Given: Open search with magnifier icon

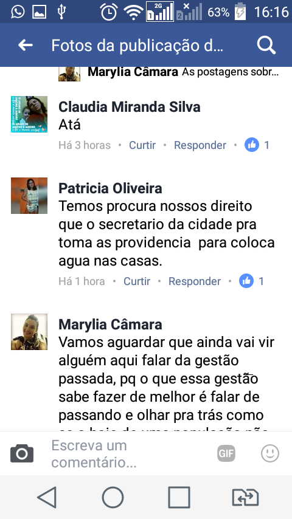Looking at the screenshot, I should 266,46.
